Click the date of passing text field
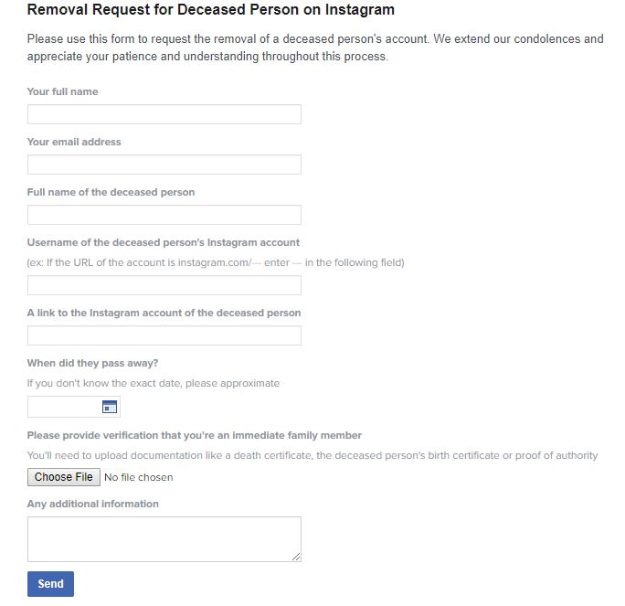Viewport: 625px width, 606px height. point(65,407)
